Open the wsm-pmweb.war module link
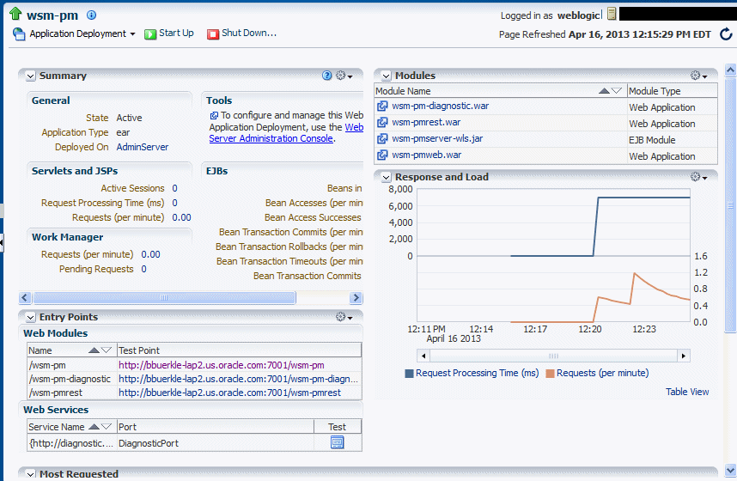 click(x=427, y=155)
